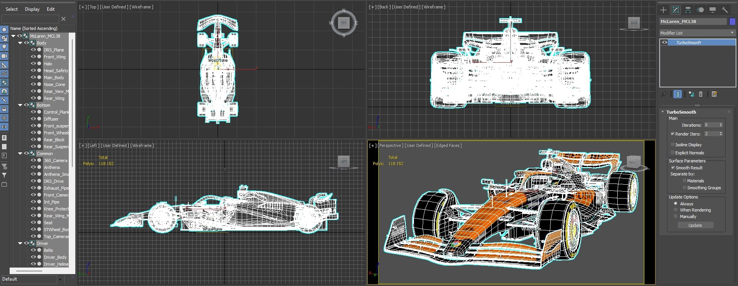Hide the Halo object via eye icon
Screen dimensions: 738x286
33,64
